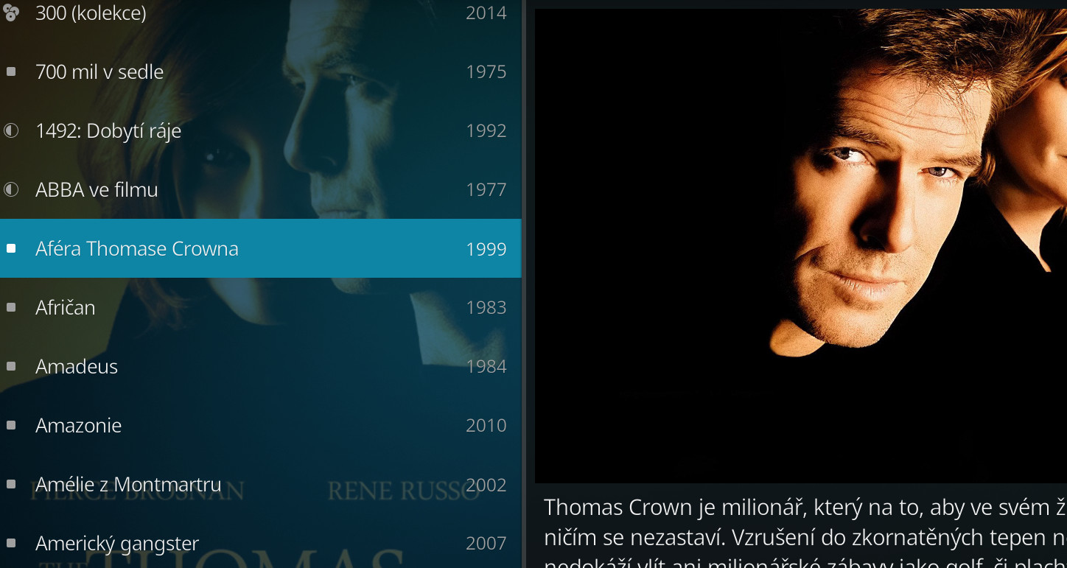Open the highlighted Aféra Thomase Crowna entry
This screenshot has height=568, width=1067.
[260, 248]
